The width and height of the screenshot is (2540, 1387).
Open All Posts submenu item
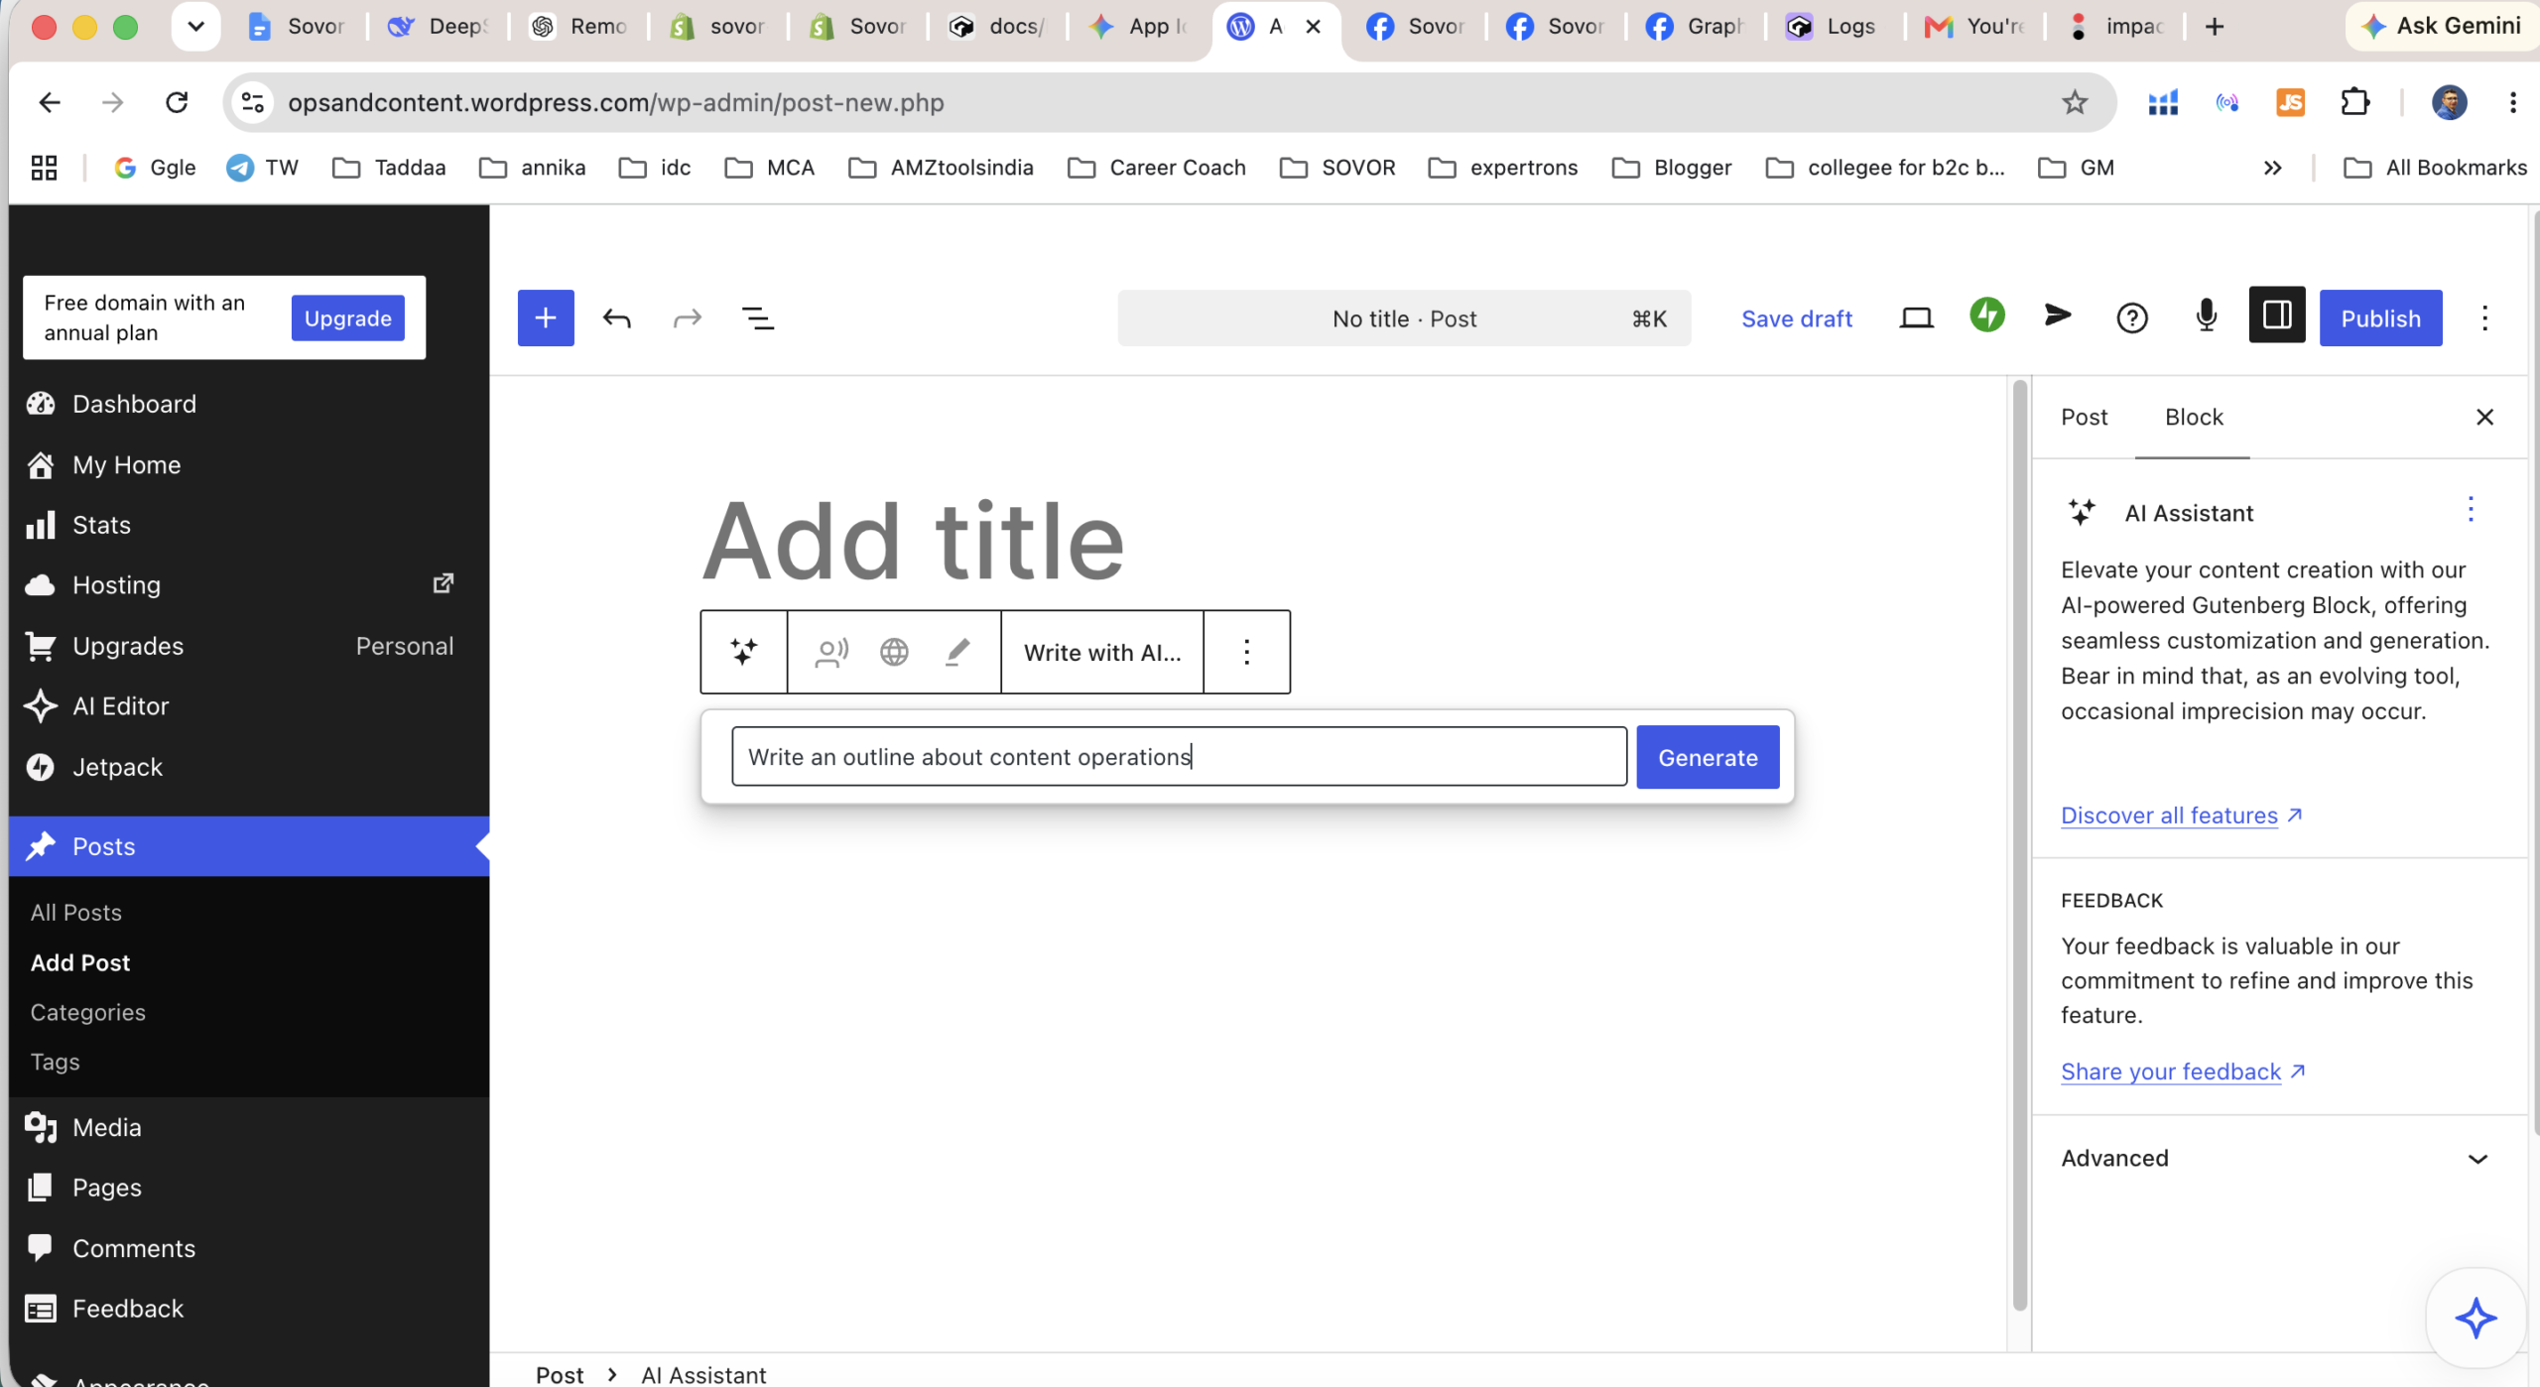coord(75,912)
